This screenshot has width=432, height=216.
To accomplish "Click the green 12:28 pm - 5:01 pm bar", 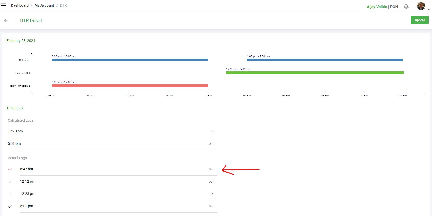I will tap(315, 73).
